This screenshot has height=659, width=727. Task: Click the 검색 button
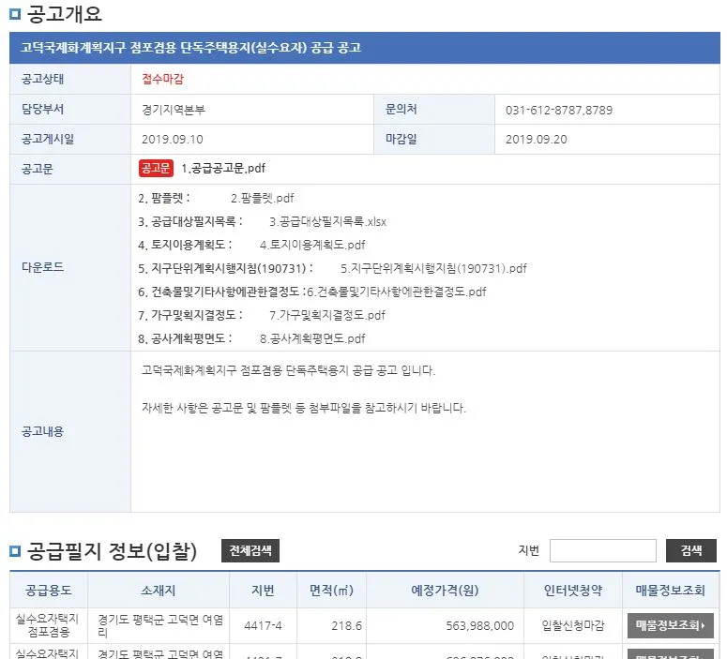coord(690,550)
